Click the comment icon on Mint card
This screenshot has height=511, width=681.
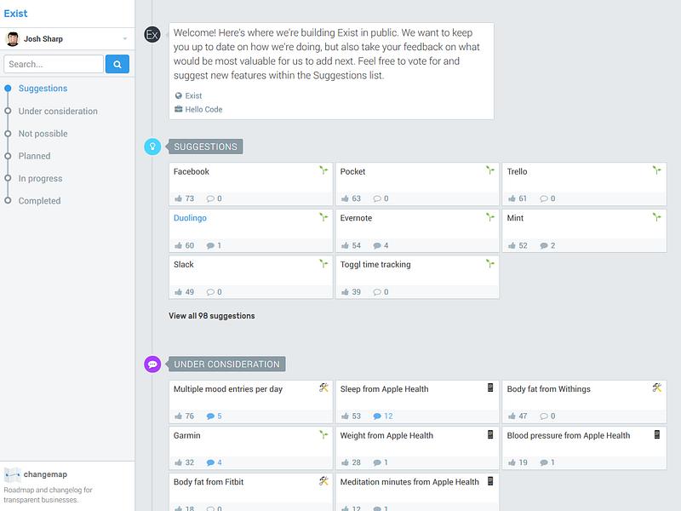coord(544,245)
